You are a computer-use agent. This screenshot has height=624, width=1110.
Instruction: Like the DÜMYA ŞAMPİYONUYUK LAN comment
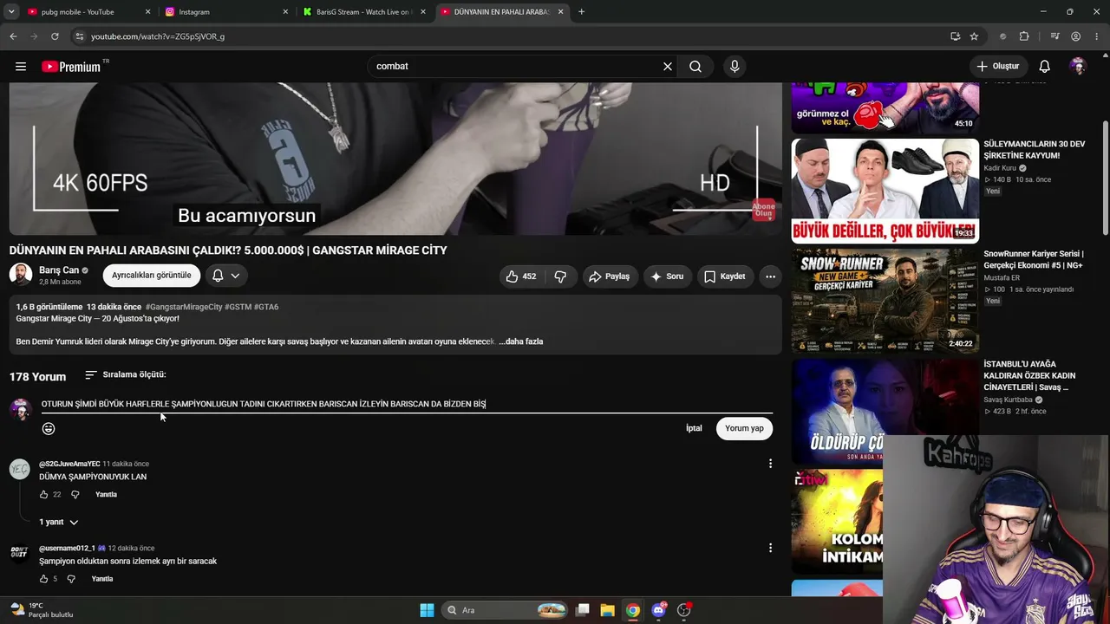[44, 495]
